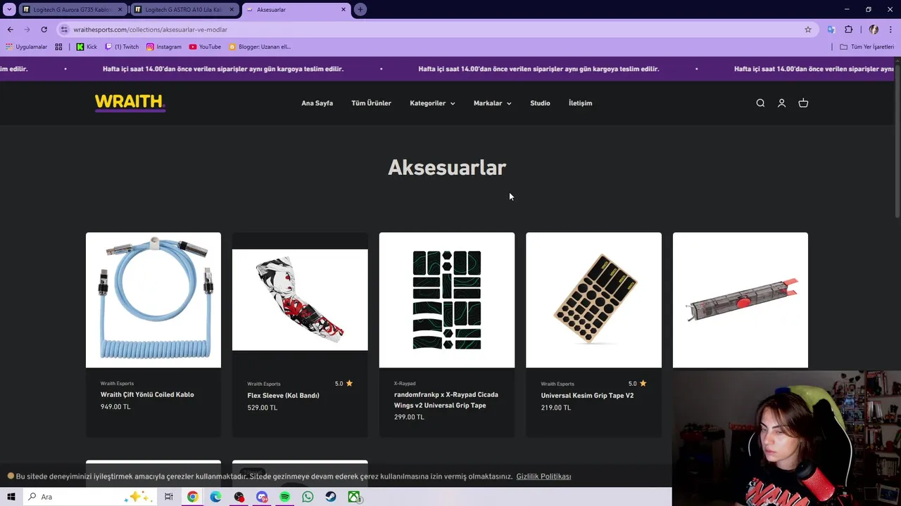Screen dimensions: 901x506
Task: View site information icon in address bar
Action: click(x=64, y=30)
